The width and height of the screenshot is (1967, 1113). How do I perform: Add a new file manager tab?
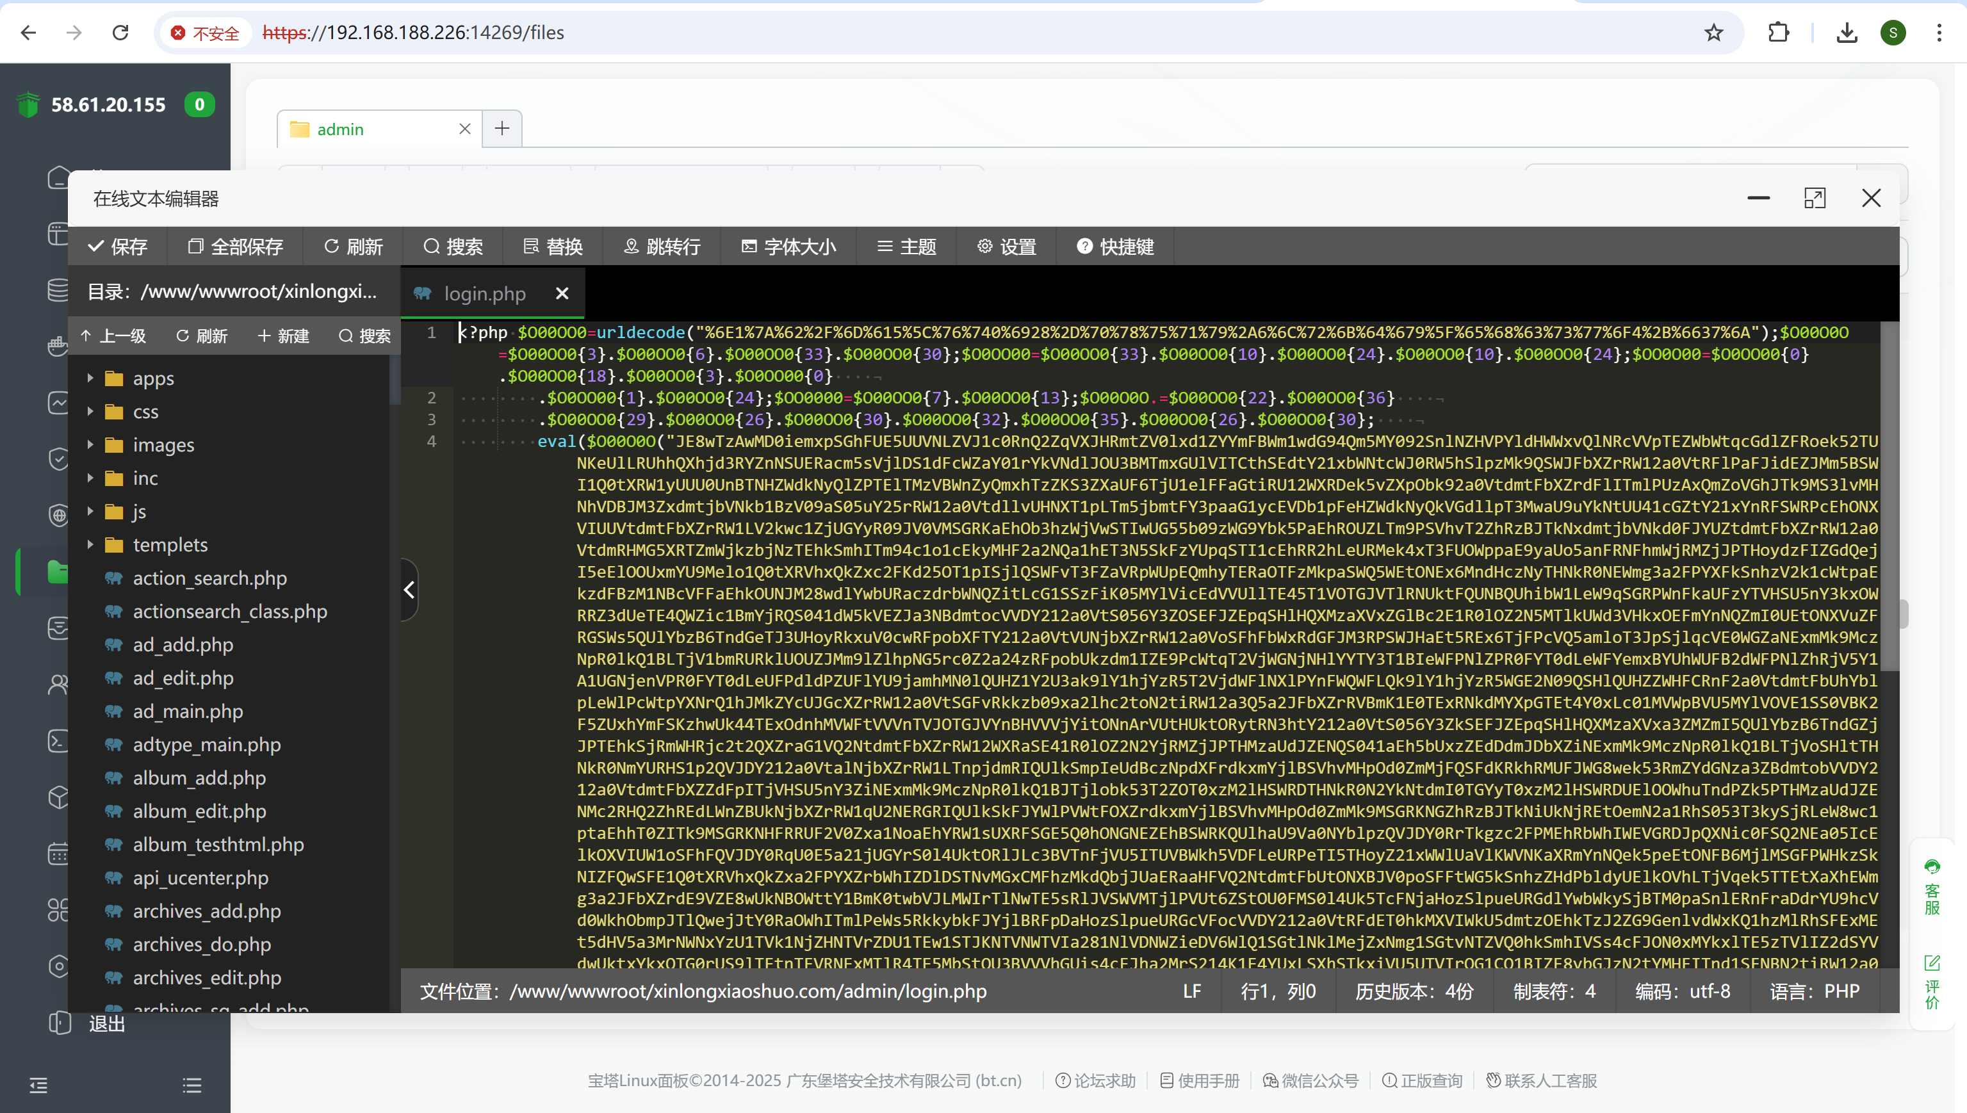(502, 129)
